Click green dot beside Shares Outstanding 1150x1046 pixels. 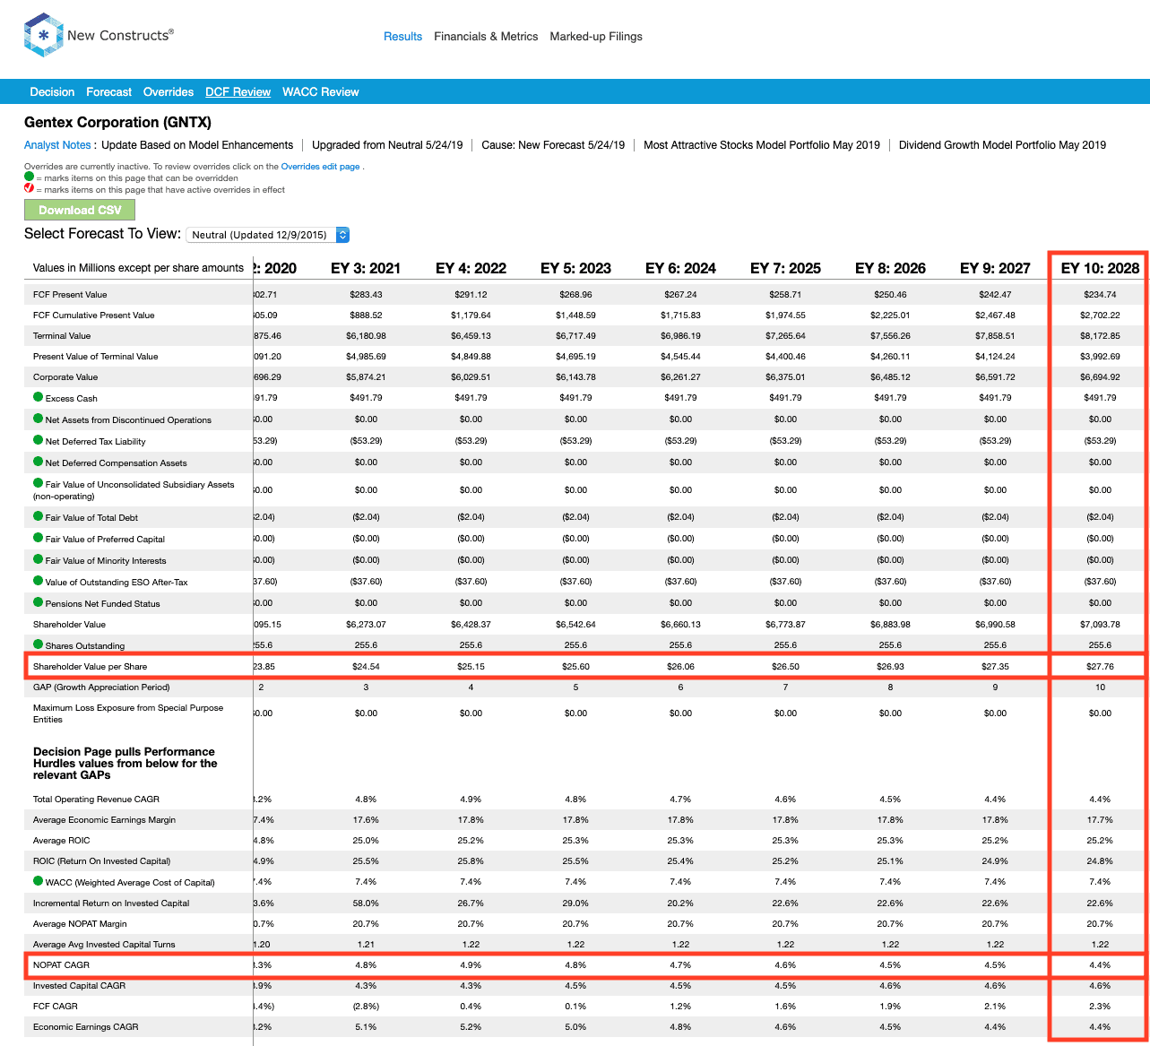click(39, 644)
